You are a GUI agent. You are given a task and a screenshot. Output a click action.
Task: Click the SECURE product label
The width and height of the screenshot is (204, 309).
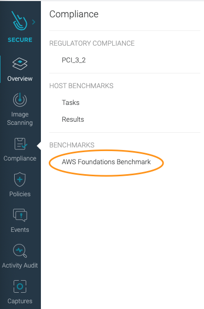pos(20,40)
